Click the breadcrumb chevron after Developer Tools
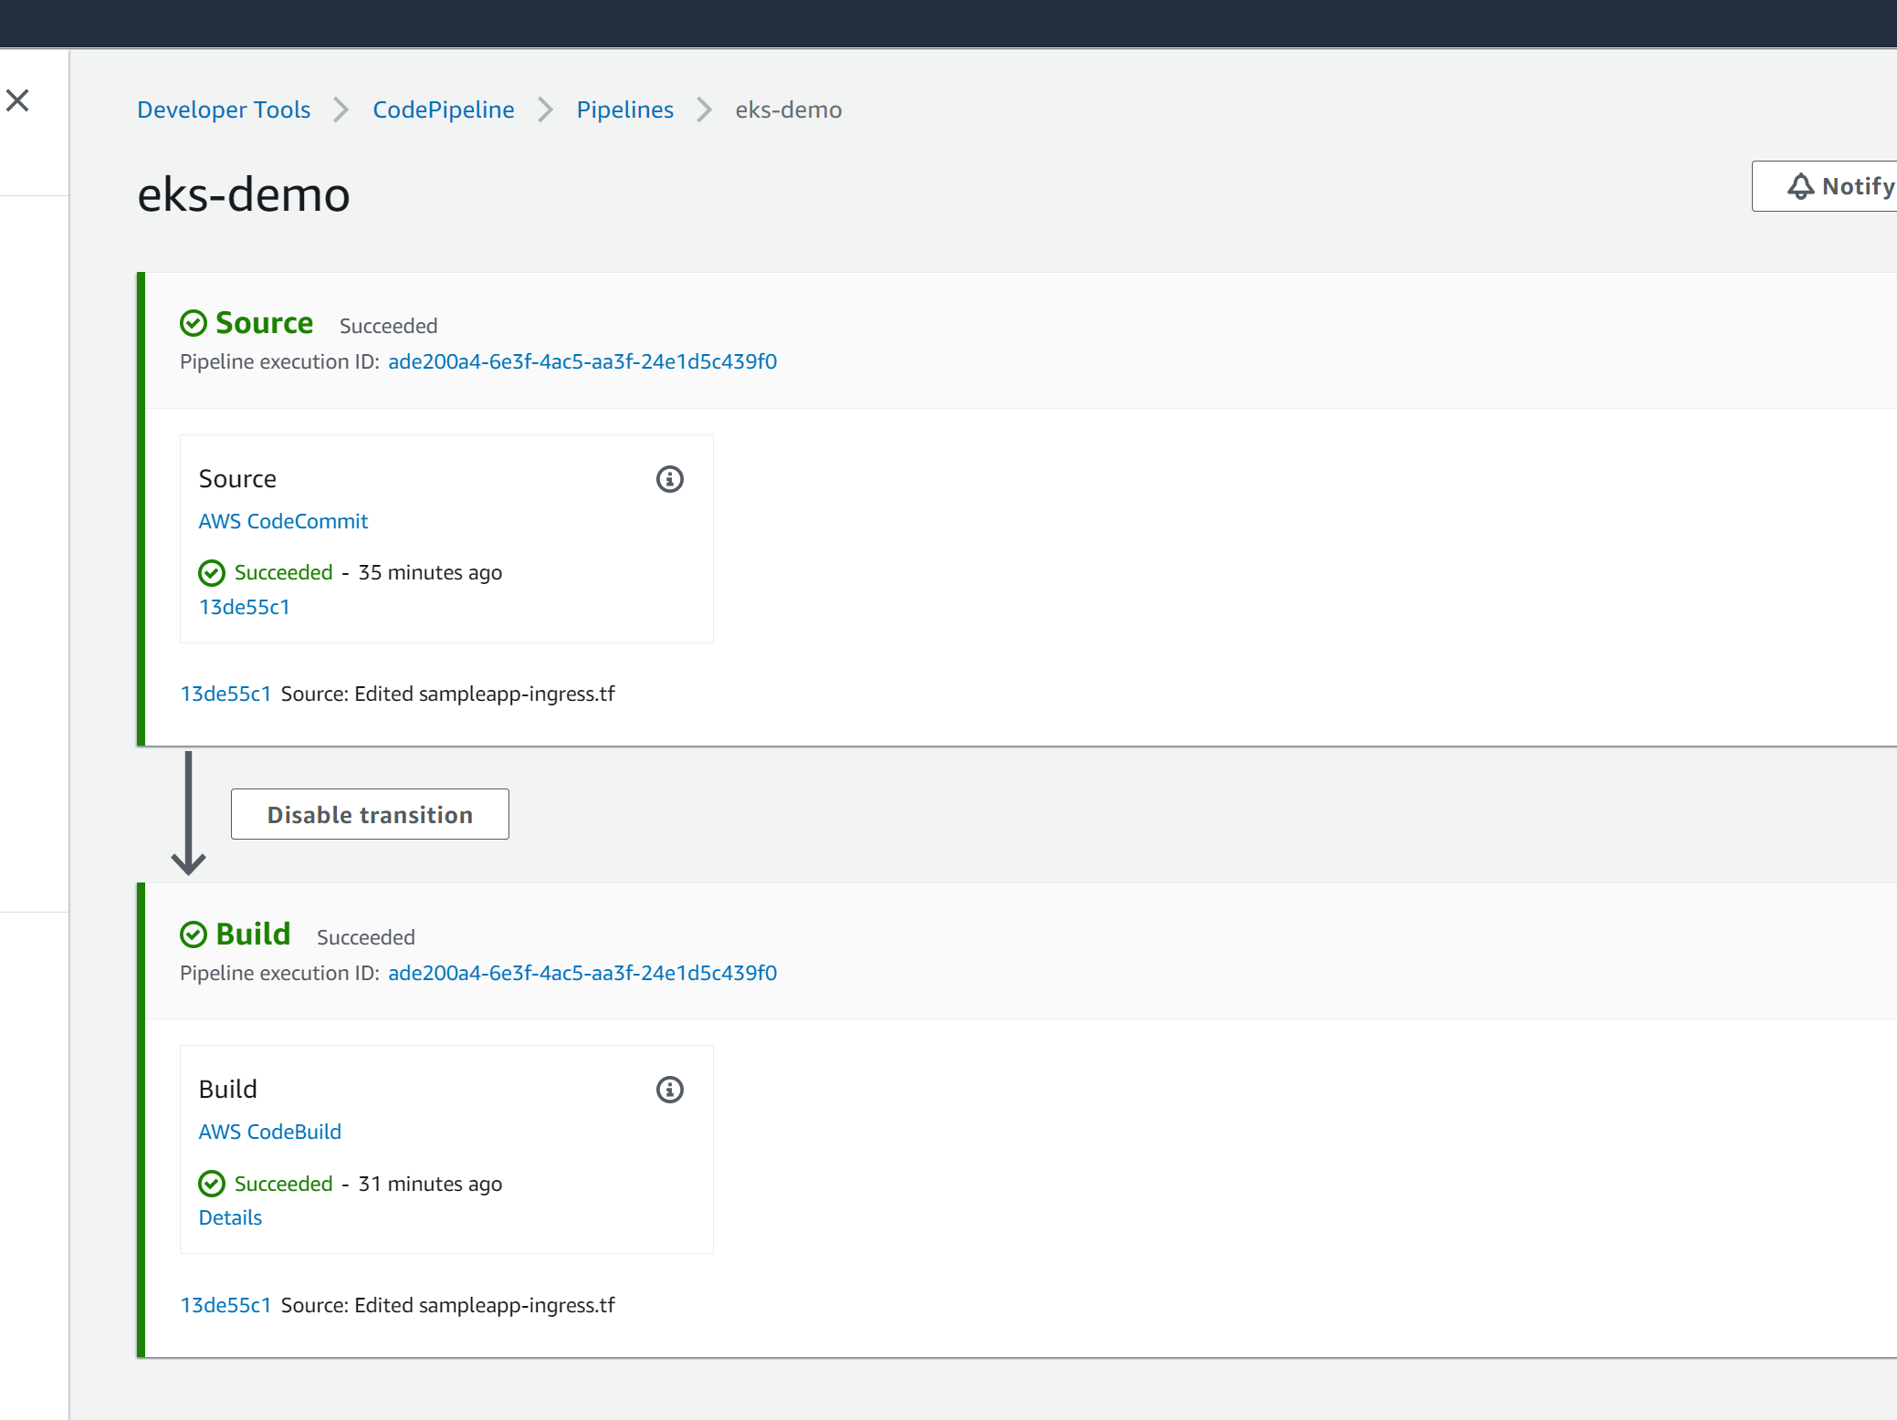 (340, 110)
